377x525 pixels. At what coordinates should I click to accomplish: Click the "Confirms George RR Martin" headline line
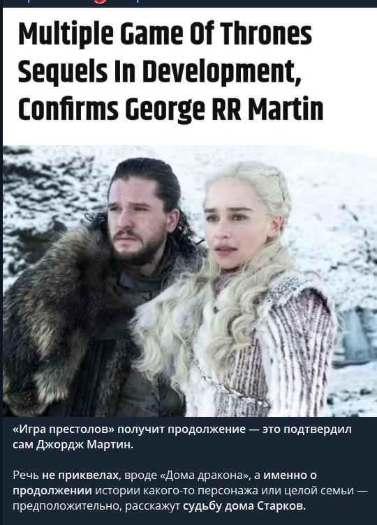point(171,109)
